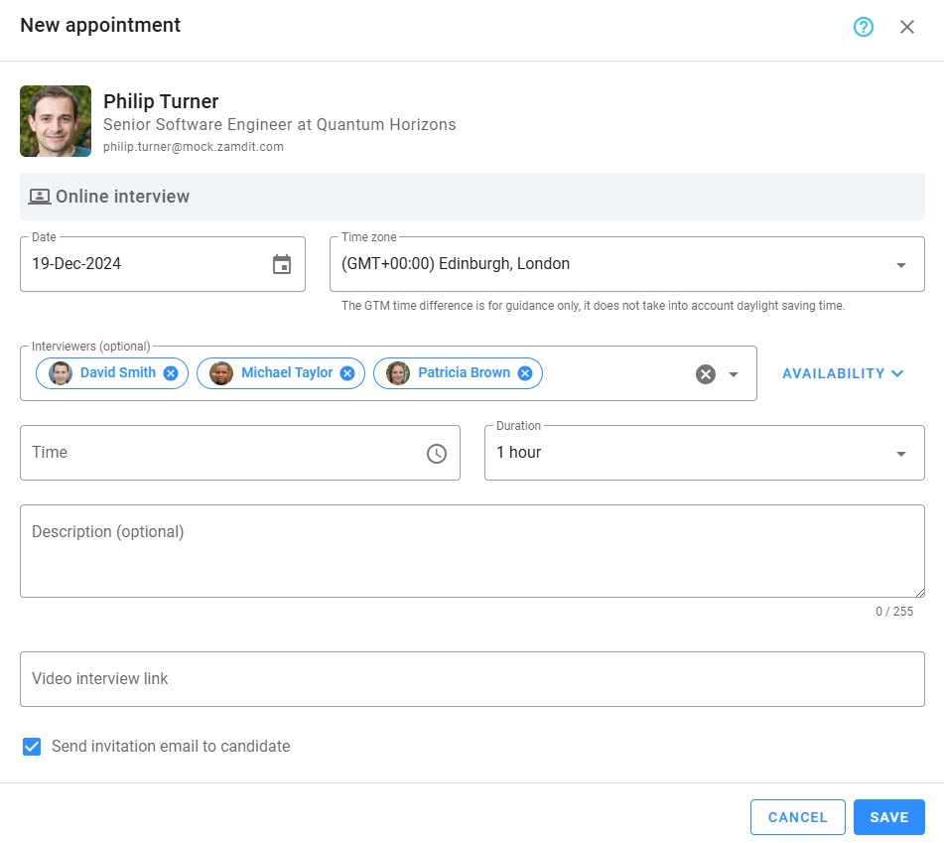Remove David Smith from interviewers

pos(171,373)
